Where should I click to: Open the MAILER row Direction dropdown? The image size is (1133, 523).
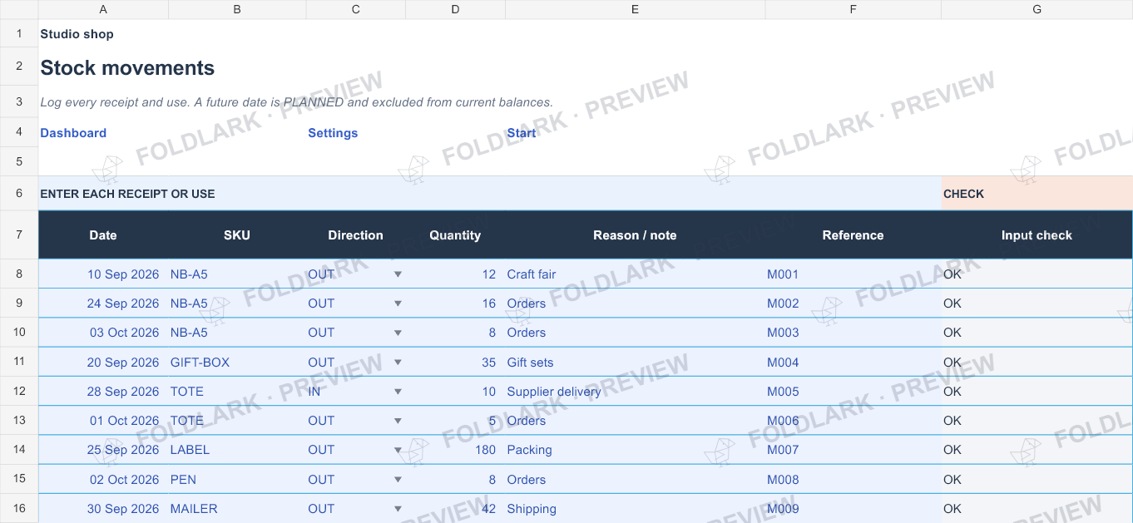(x=398, y=509)
